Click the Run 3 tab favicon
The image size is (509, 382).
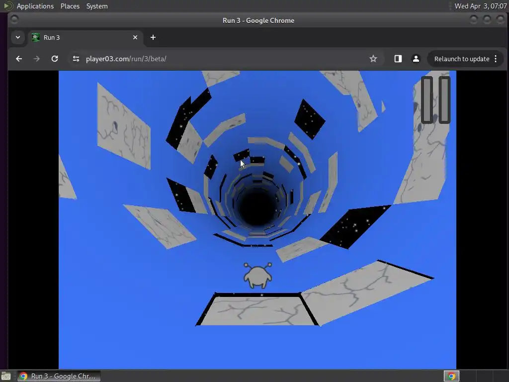35,37
